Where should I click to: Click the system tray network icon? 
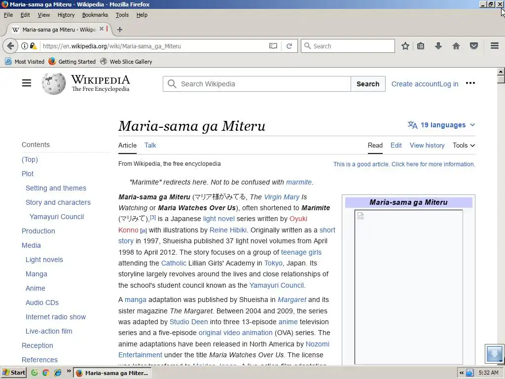click(x=470, y=373)
